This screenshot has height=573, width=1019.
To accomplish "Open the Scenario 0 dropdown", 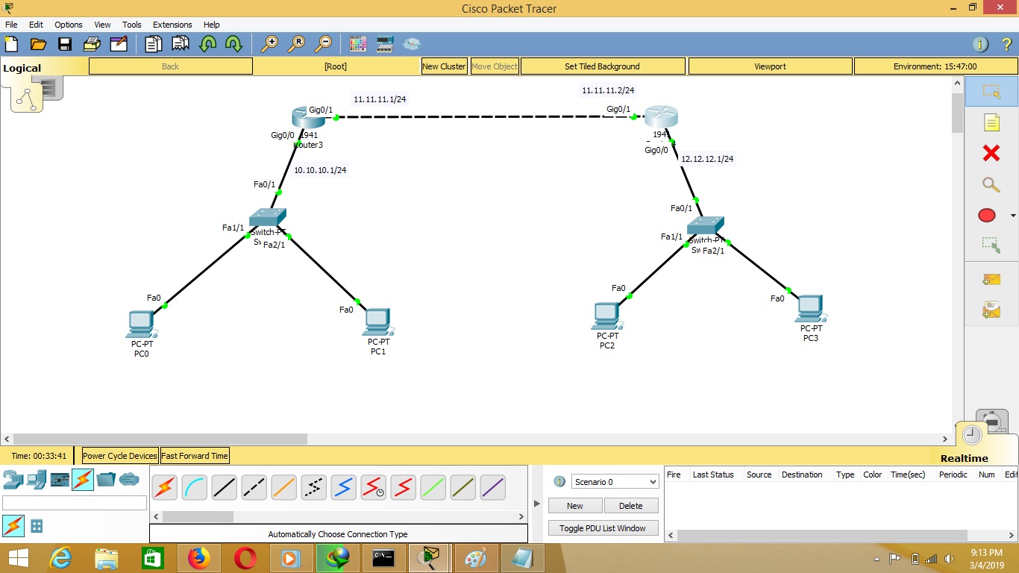I will coord(614,481).
